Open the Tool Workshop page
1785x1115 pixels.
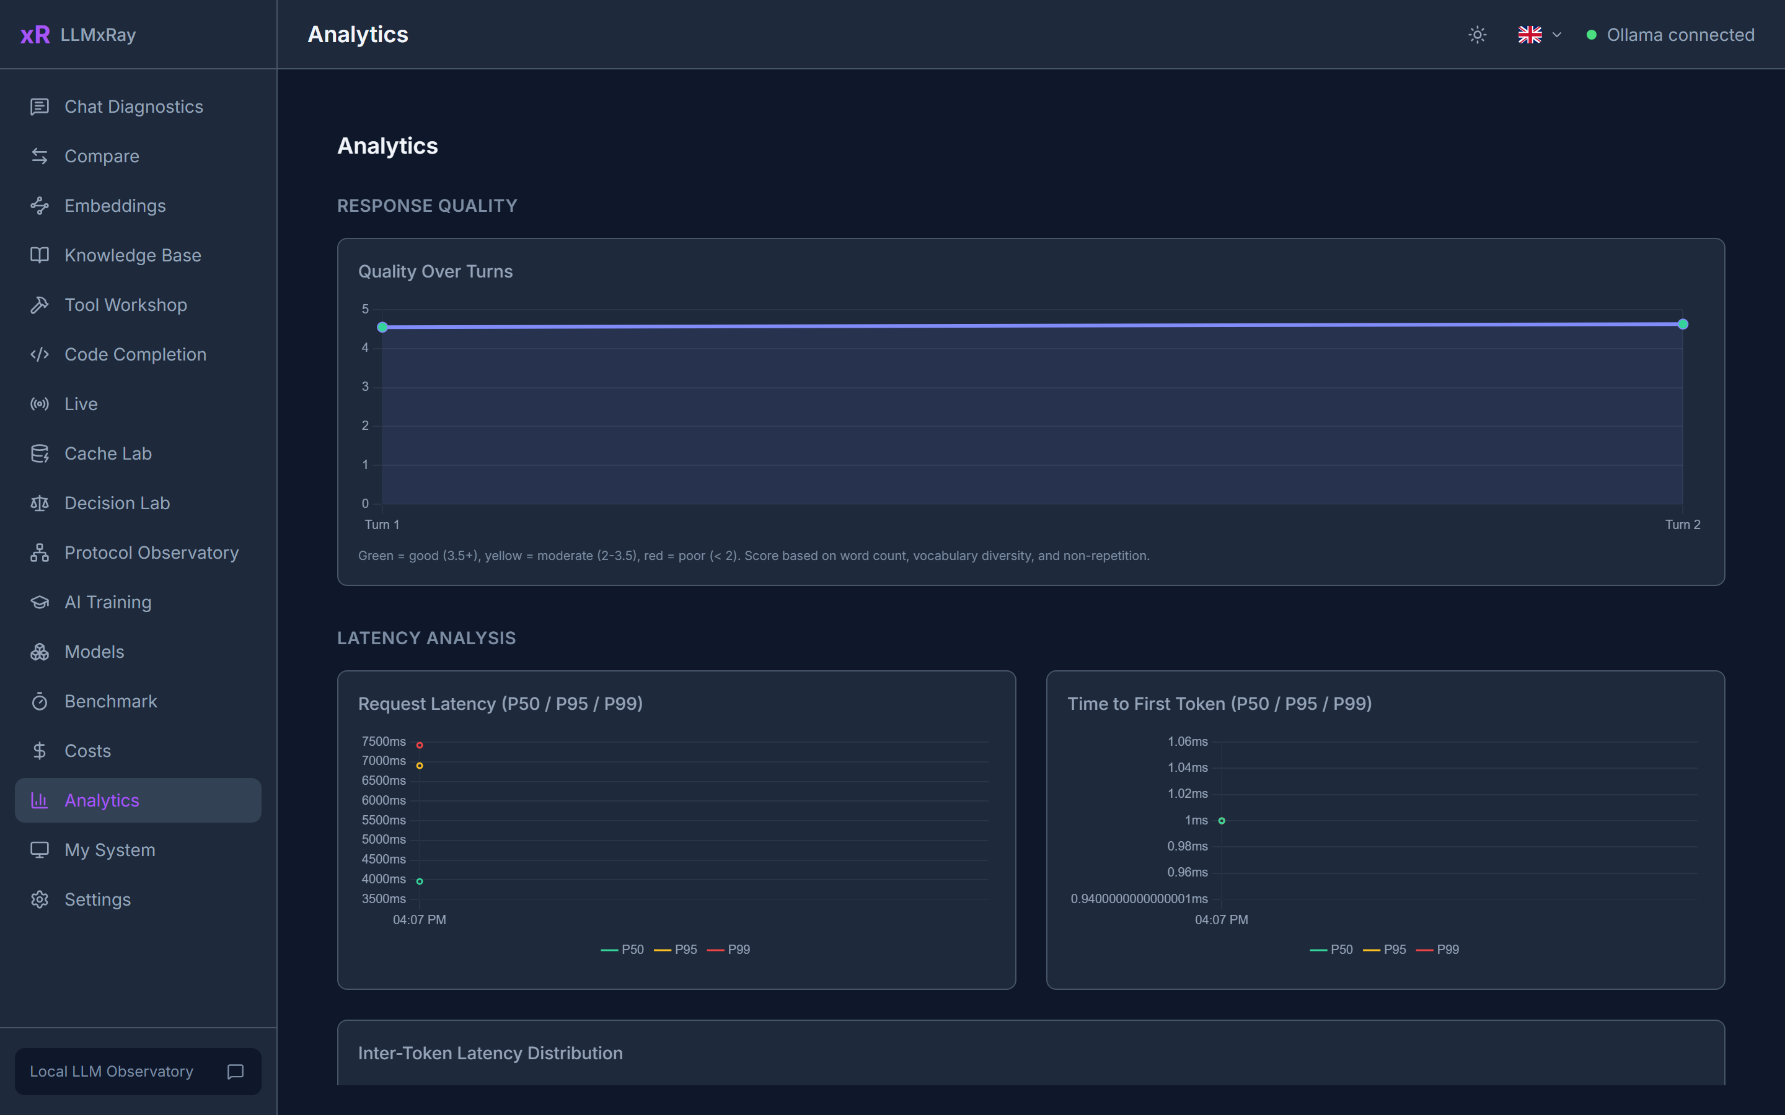[138, 305]
